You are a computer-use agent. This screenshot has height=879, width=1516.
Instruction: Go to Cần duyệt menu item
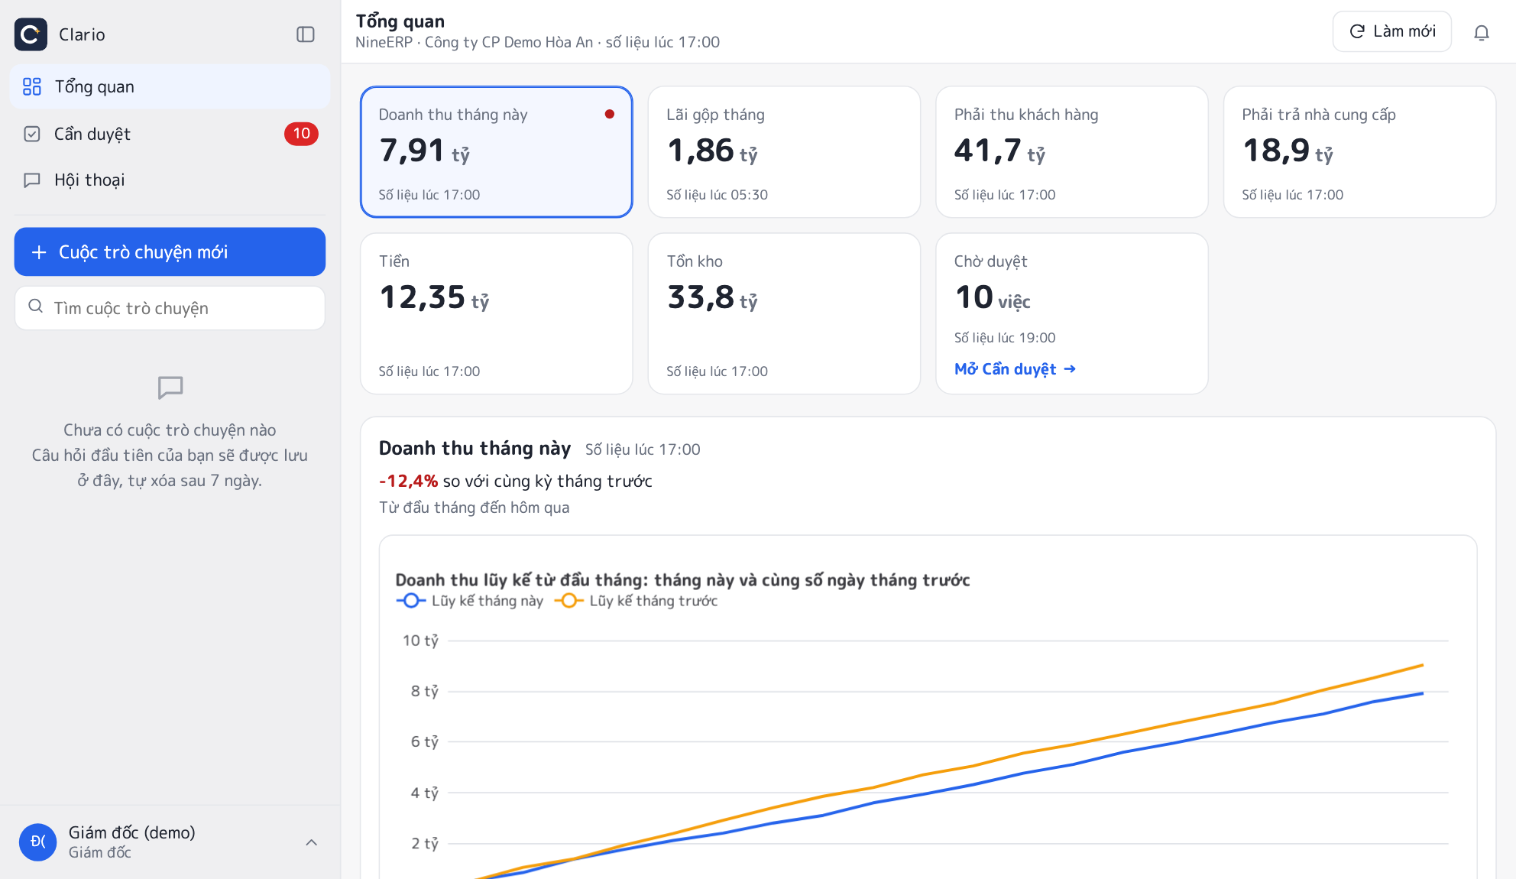tap(170, 134)
